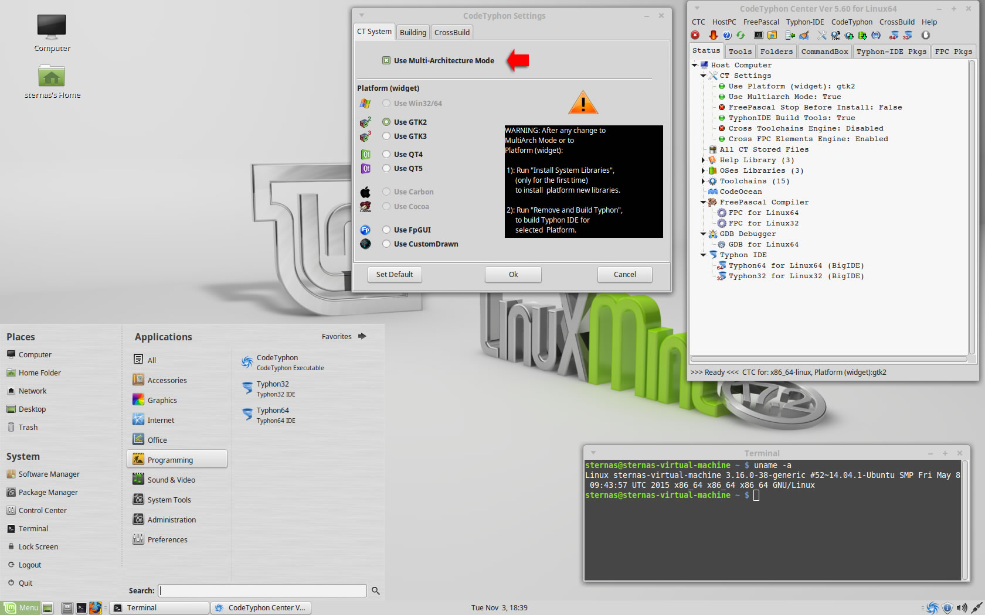Open the Tools tab in CodeTyphon Center
The height and width of the screenshot is (615, 985).
(740, 52)
